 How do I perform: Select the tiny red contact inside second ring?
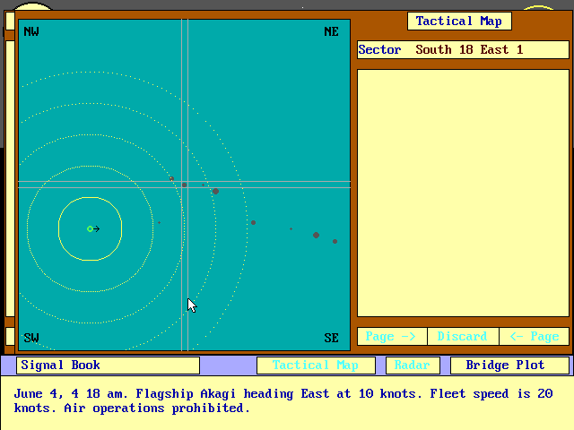[159, 222]
